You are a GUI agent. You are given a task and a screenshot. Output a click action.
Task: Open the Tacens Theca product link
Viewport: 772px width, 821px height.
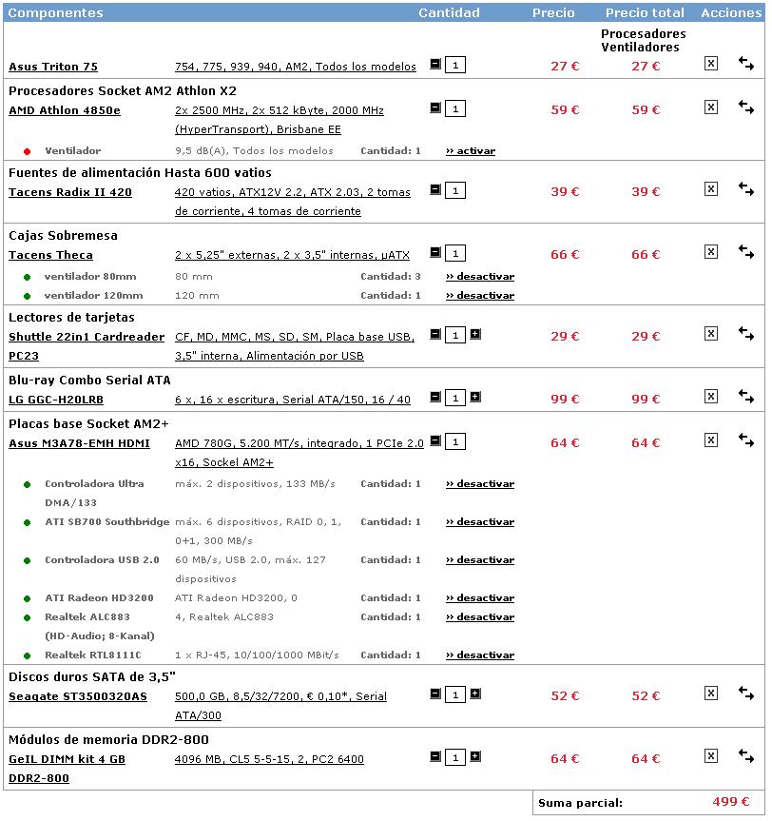(50, 255)
